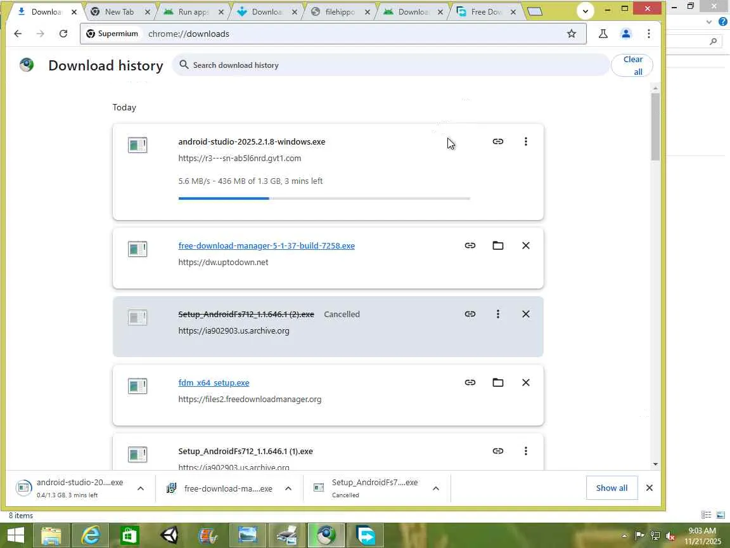
Task: Expand options for android-studio shelf item
Action: pyautogui.click(x=141, y=488)
